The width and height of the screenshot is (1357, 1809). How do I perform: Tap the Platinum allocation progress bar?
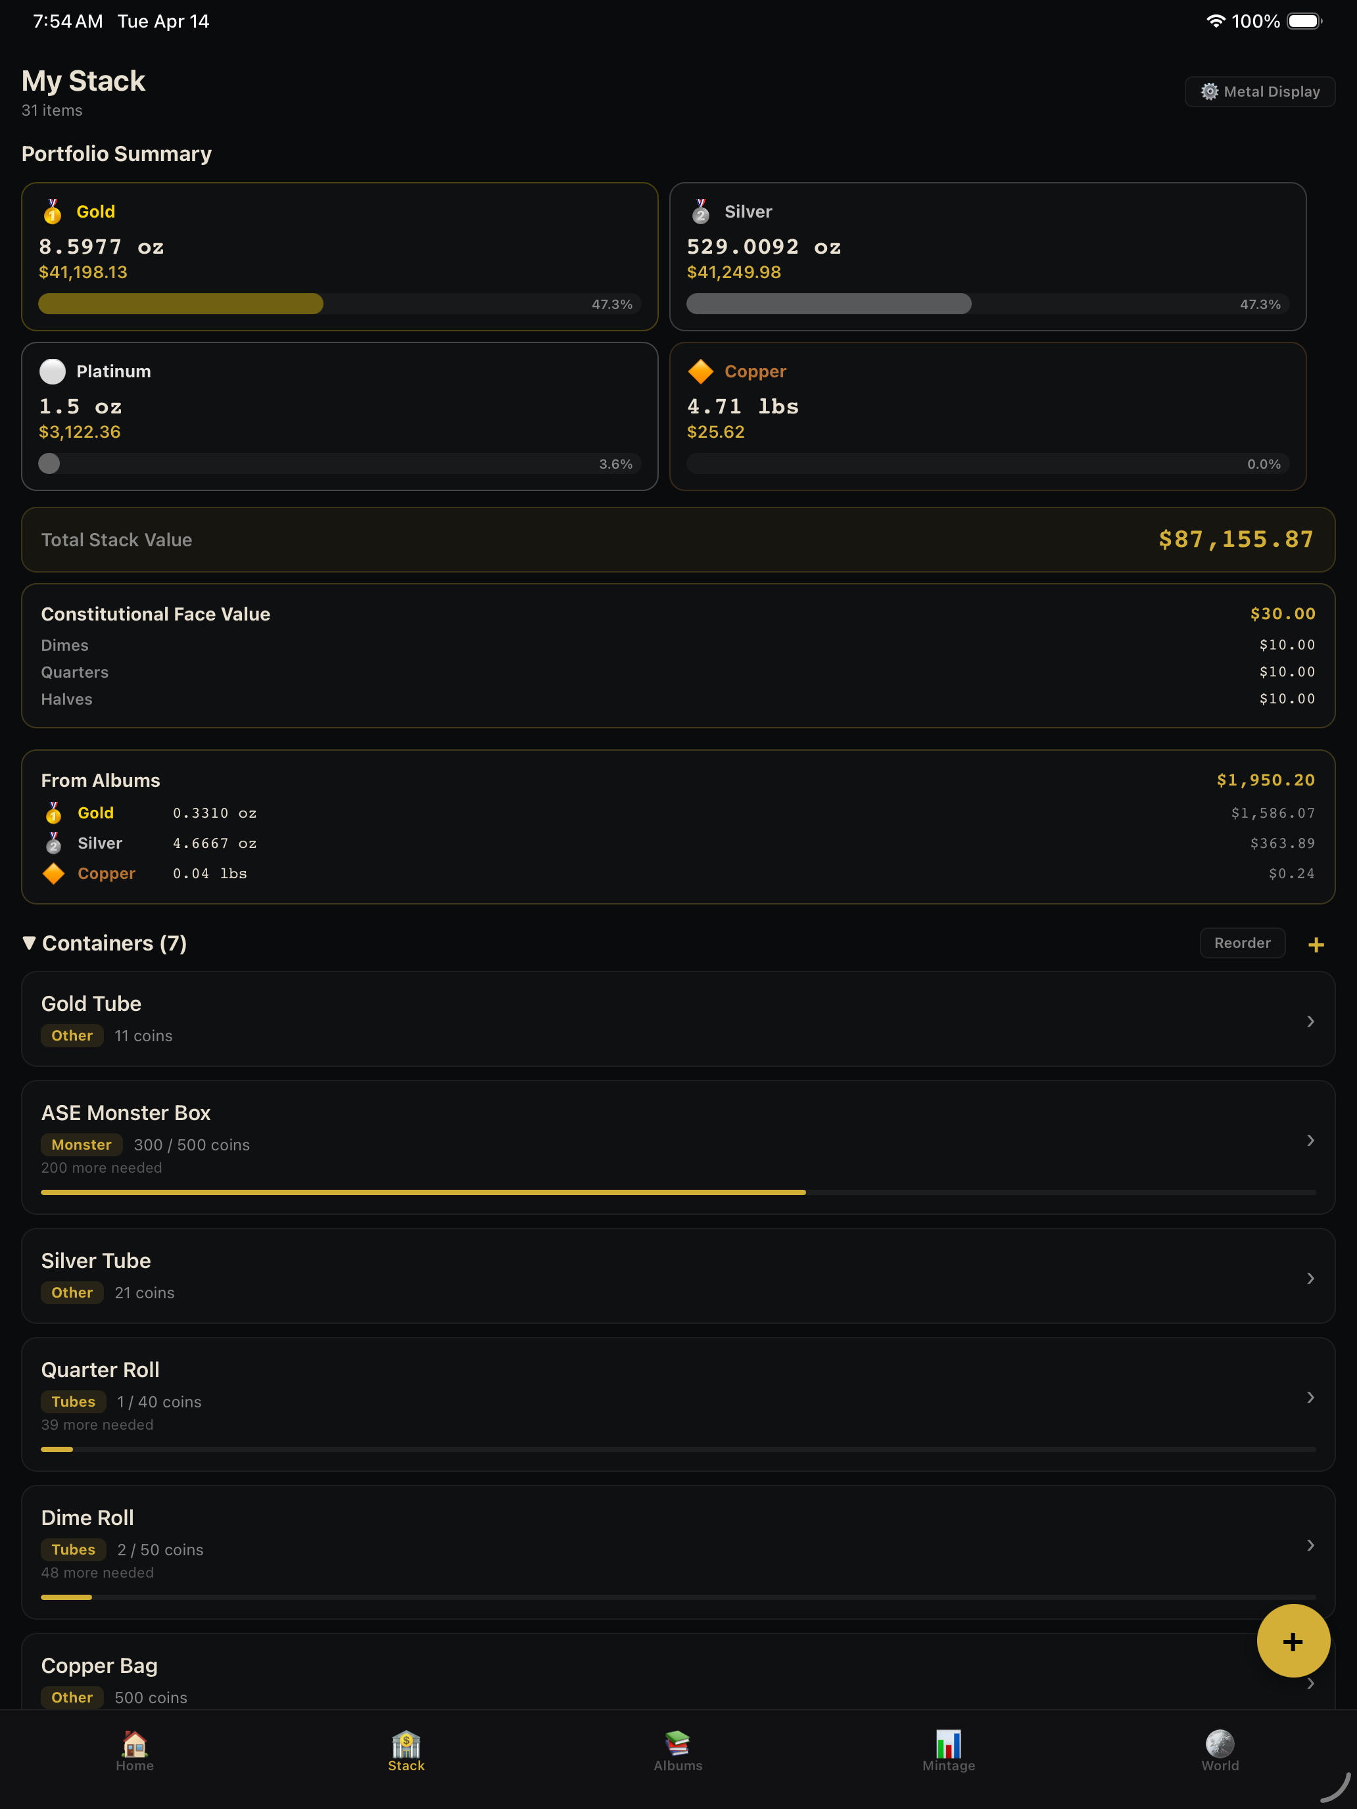click(x=339, y=463)
